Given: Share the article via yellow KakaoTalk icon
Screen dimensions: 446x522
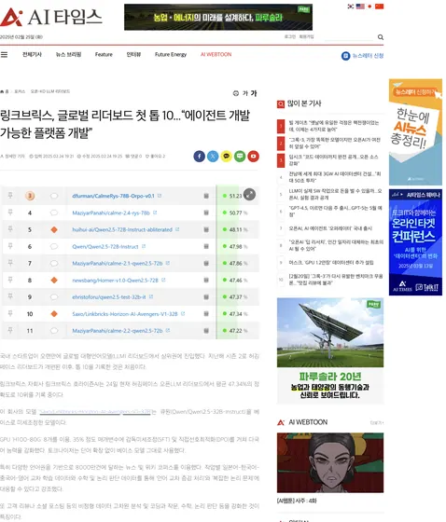Looking at the screenshot, I should coord(227,157).
